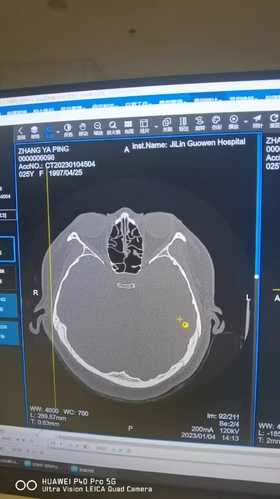Viewport: 280px width, 499px height.
Task: Select the 探针 probe tool
Action: click(257, 121)
